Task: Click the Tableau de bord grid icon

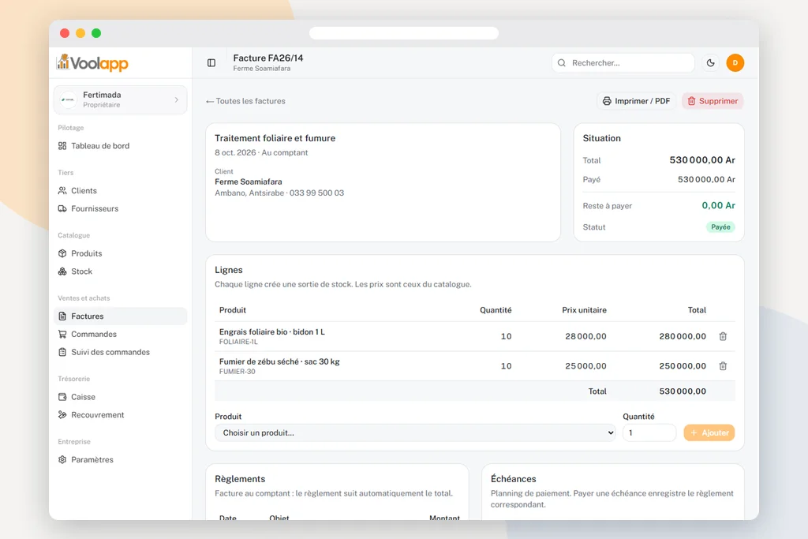Action: (x=62, y=146)
